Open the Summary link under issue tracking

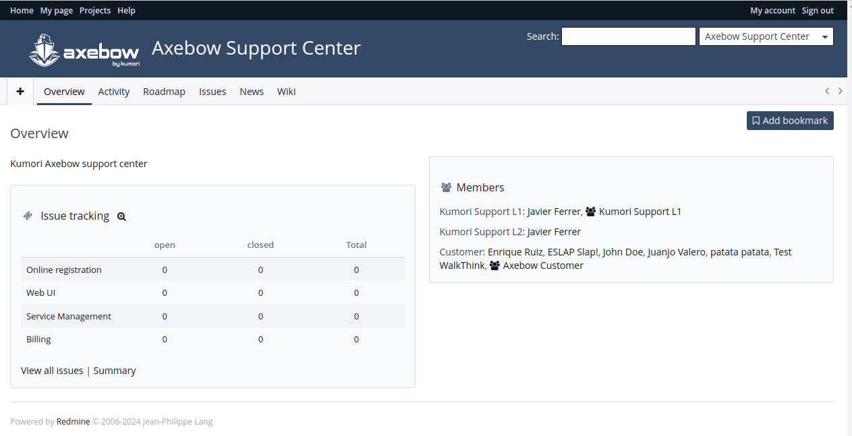pyautogui.click(x=115, y=370)
